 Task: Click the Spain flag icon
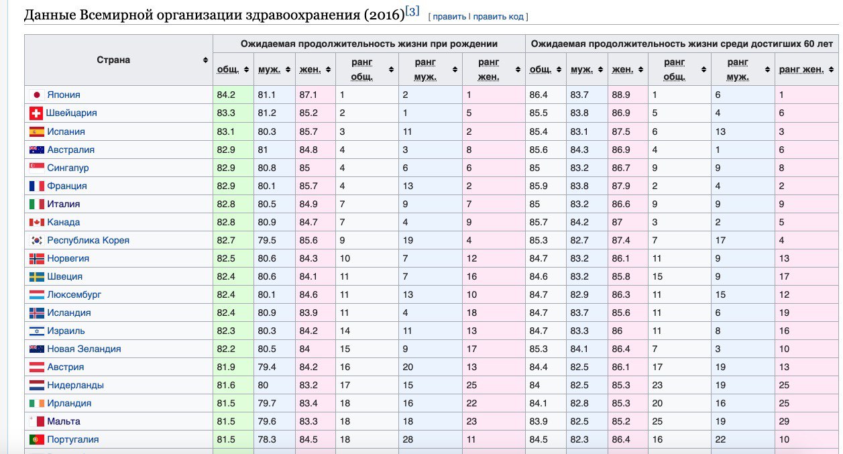click(37, 131)
